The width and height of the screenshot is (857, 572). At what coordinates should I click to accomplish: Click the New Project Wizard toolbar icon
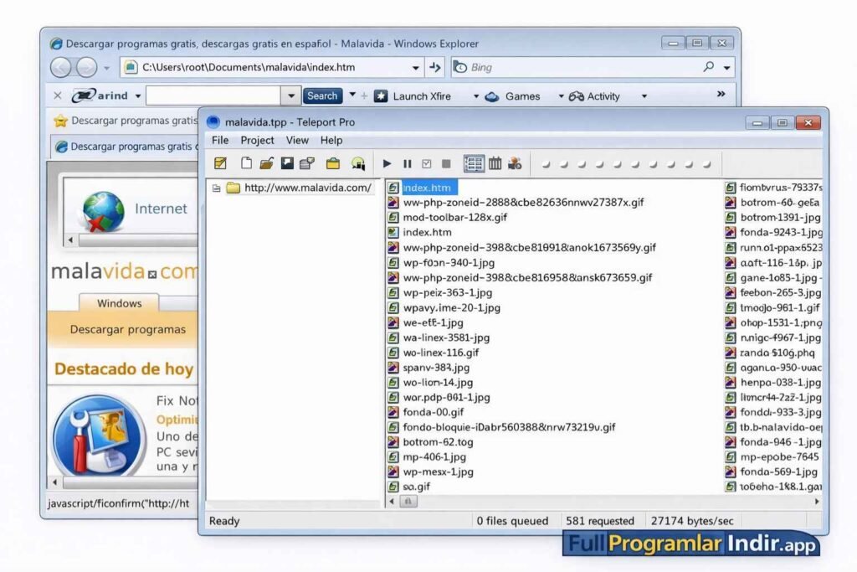coord(220,164)
